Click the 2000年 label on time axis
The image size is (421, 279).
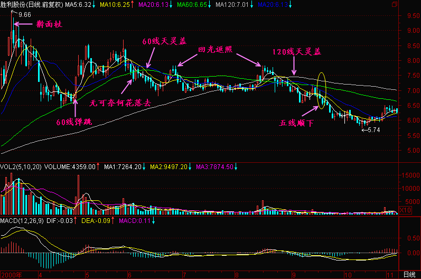click(x=12, y=275)
